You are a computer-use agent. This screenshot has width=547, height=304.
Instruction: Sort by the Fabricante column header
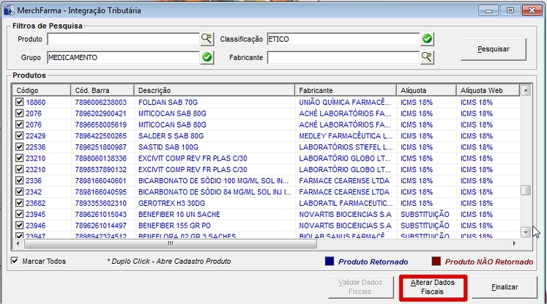click(346, 90)
